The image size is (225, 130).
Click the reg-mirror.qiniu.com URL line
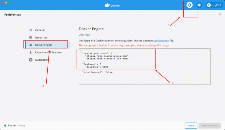pos(107,56)
